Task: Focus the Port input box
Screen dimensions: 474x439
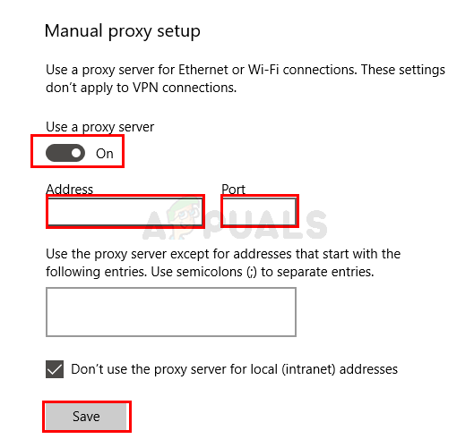Action: [259, 212]
